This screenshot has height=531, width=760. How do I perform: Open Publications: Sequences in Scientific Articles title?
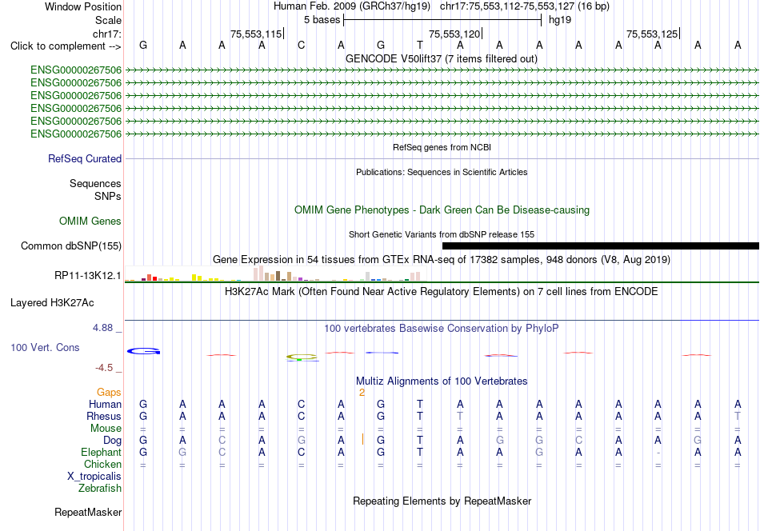pos(442,172)
